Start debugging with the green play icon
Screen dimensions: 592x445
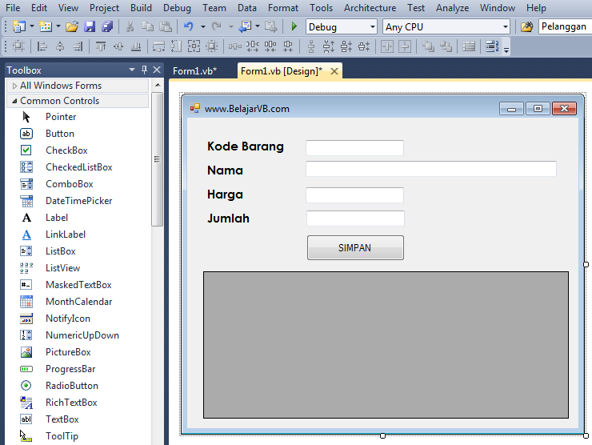(294, 26)
